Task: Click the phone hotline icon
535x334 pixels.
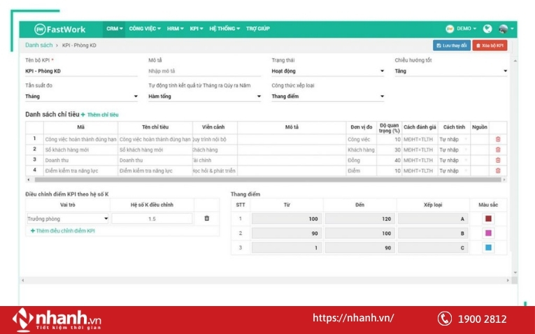Action: pyautogui.click(x=445, y=319)
